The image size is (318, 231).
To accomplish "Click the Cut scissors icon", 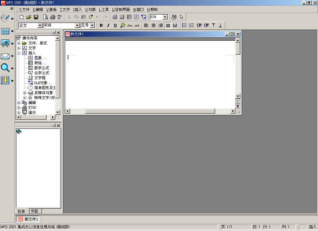I will 69,17.
